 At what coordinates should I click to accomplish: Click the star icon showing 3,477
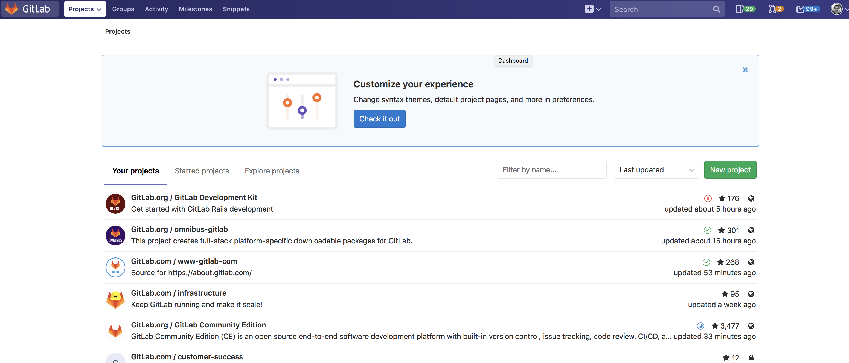coord(715,326)
